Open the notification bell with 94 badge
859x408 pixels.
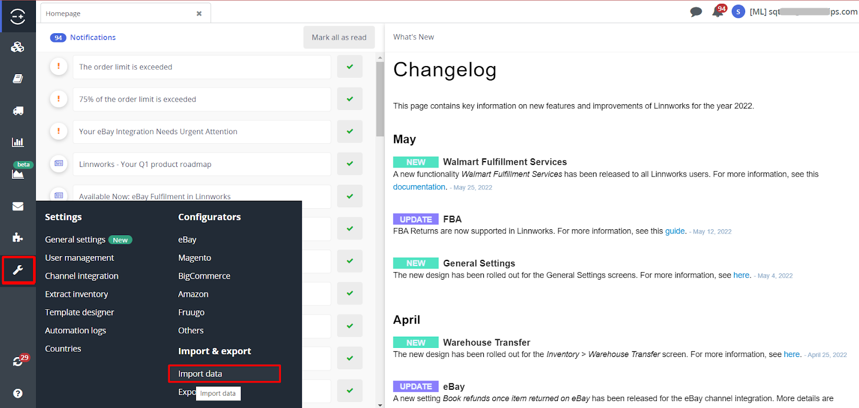(x=718, y=11)
